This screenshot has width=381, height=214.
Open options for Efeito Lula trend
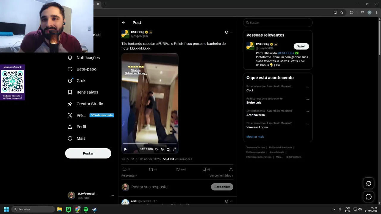pos(307,99)
